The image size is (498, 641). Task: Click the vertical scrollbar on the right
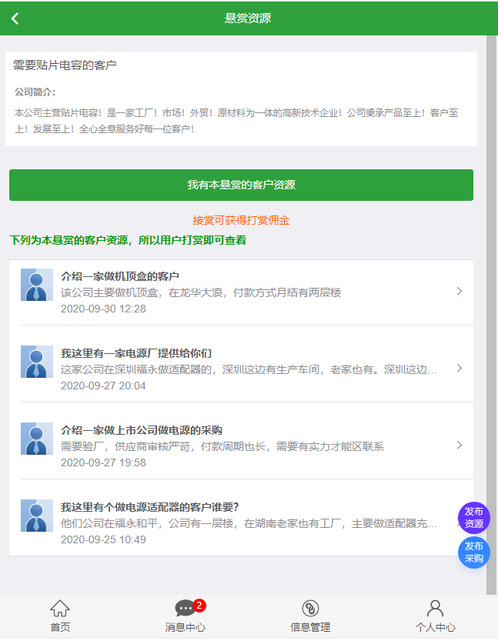coord(492,315)
